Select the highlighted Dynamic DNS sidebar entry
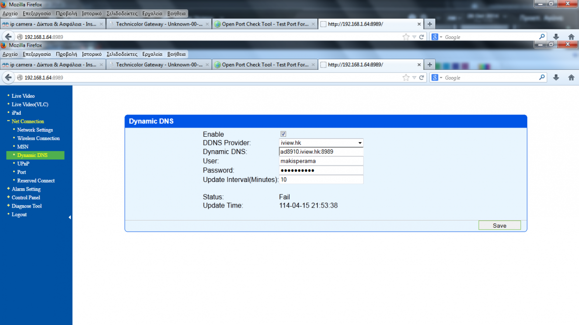579x325 pixels. pyautogui.click(x=35, y=156)
